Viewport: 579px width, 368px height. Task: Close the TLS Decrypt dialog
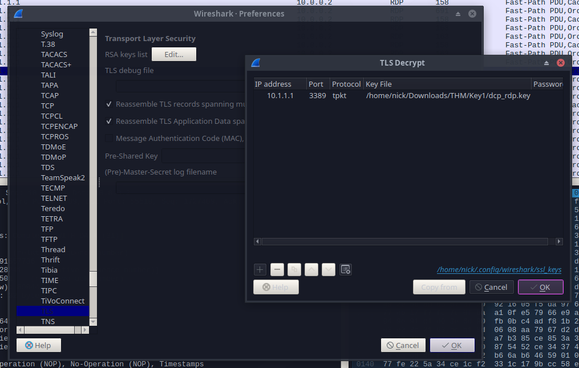click(561, 63)
